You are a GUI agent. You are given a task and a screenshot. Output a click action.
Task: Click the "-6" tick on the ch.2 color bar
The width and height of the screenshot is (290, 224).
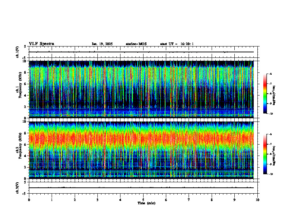(270, 134)
